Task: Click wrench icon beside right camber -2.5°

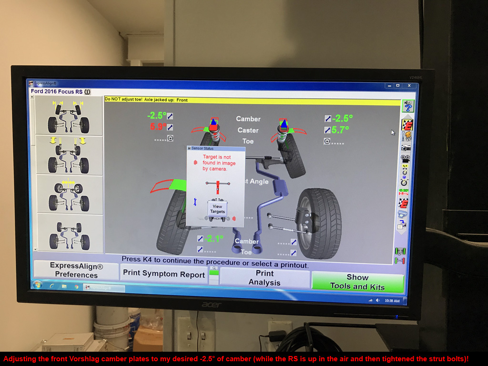Action: pos(327,119)
